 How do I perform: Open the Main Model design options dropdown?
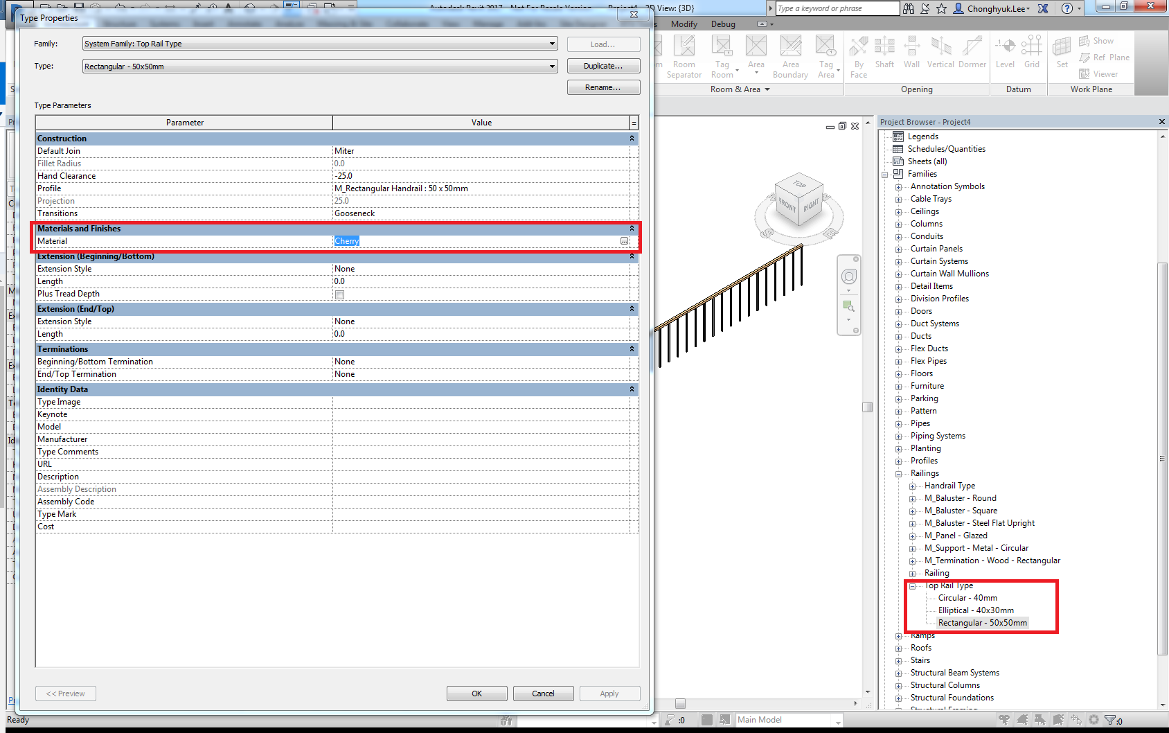pos(789,721)
